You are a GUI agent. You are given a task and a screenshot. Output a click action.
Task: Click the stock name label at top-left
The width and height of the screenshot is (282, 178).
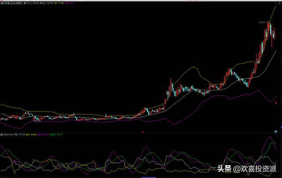coord(12,3)
